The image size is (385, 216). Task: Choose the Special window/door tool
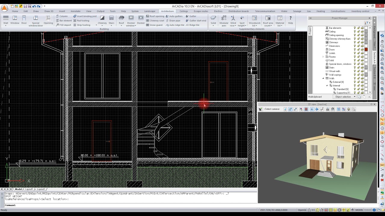point(36,21)
